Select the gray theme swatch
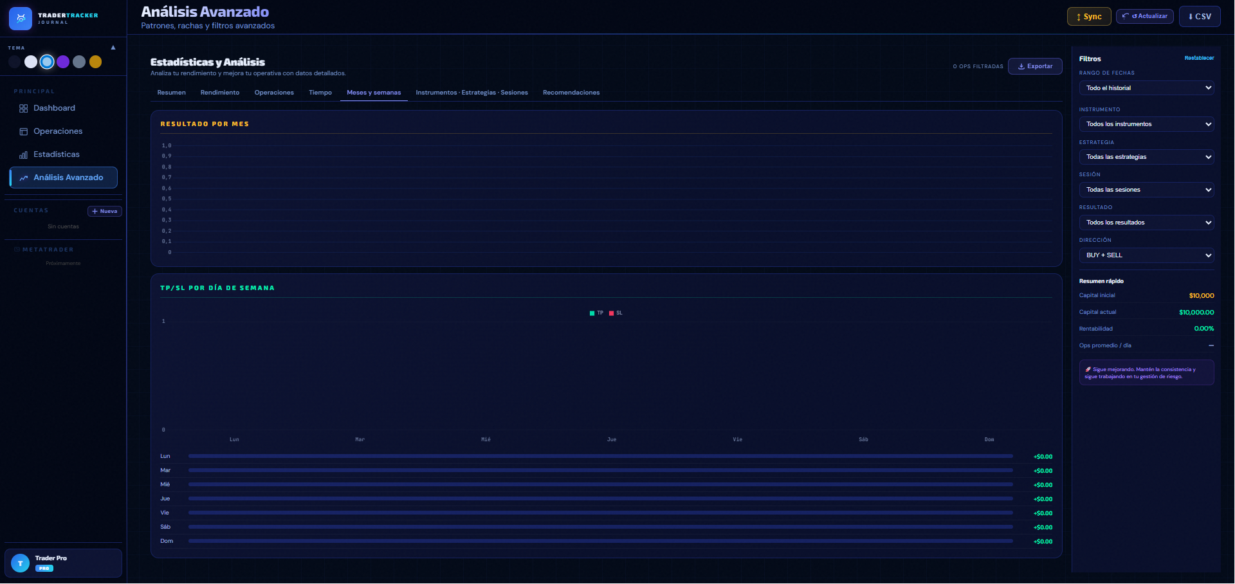 pos(79,62)
